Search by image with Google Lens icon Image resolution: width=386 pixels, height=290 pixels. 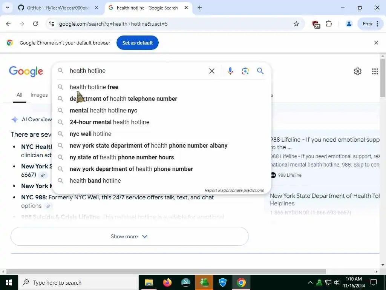click(x=245, y=71)
